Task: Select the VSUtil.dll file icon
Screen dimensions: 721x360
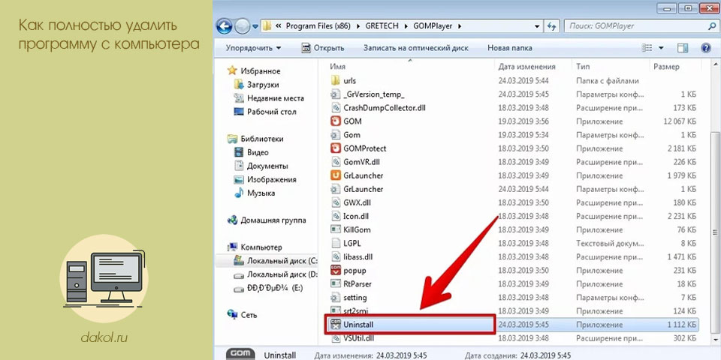Action: click(x=336, y=338)
